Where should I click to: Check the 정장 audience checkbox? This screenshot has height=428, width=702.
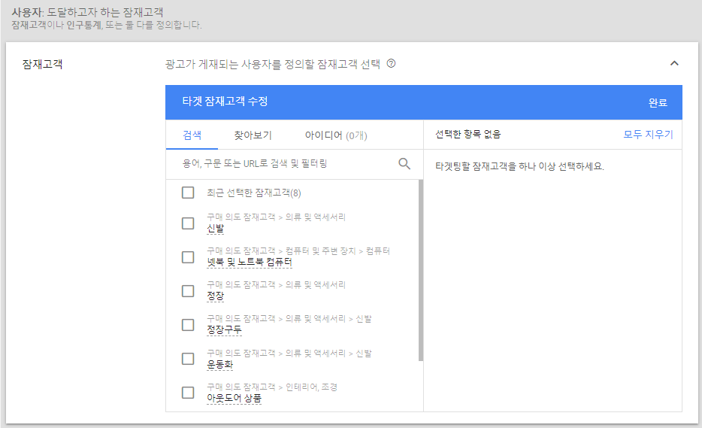(x=188, y=291)
